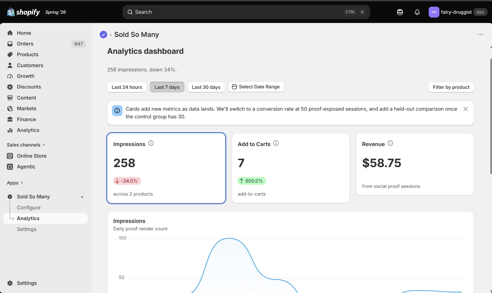492x293 pixels.
Task: Open the notifications bell
Action: click(417, 12)
